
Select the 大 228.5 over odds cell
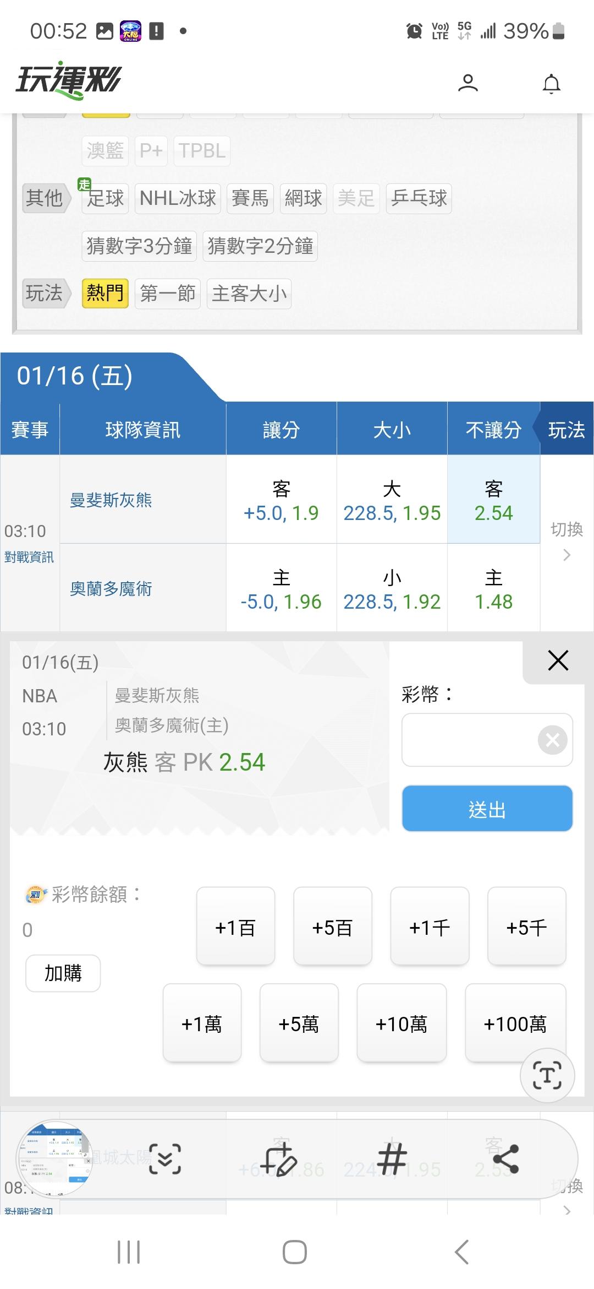coord(392,500)
